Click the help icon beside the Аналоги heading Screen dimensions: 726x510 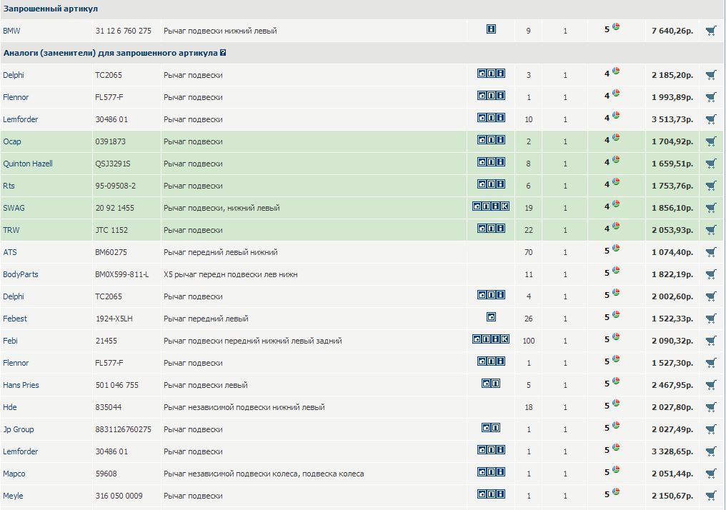click(x=223, y=53)
